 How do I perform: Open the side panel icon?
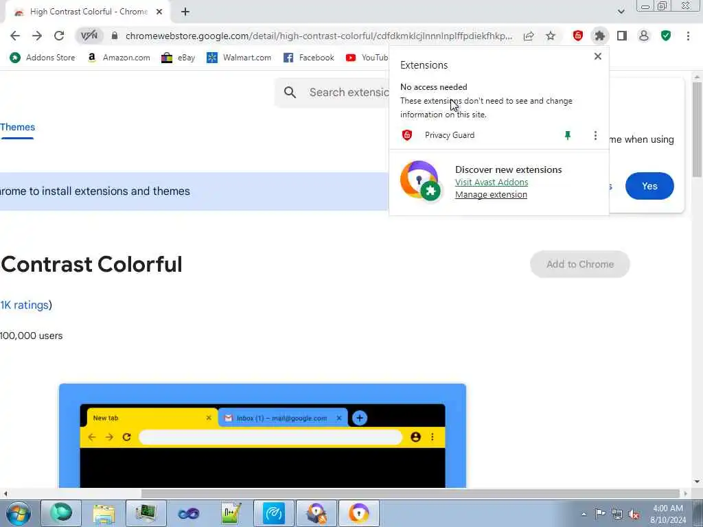pos(622,36)
